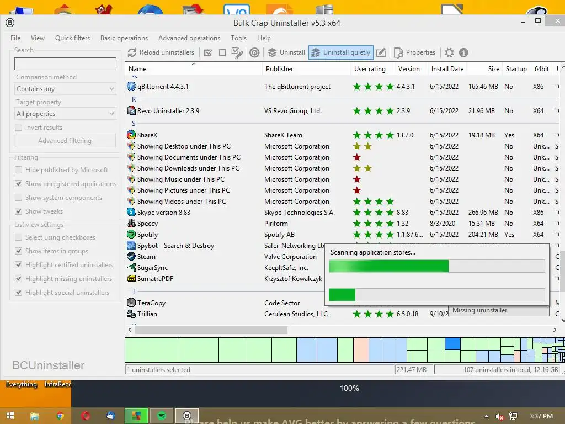Screen dimensions: 565x424
Task: Click the pink treemap block
Action: [x=361, y=349]
